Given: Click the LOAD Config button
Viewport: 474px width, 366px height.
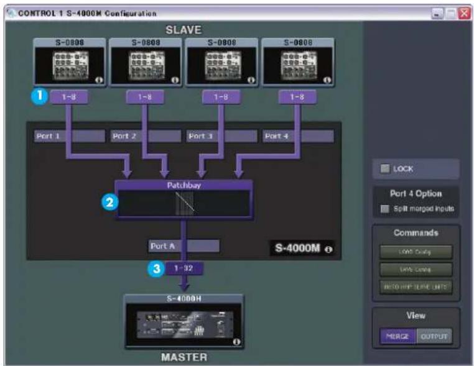Looking at the screenshot, I should (x=416, y=252).
